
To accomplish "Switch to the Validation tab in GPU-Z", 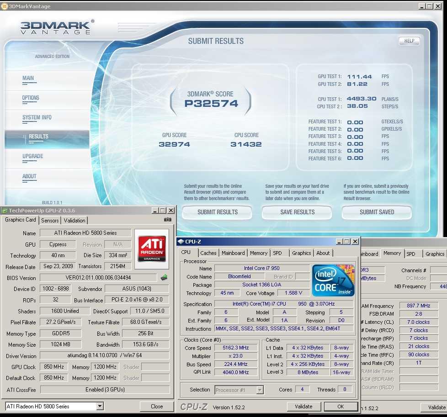I will [x=74, y=221].
